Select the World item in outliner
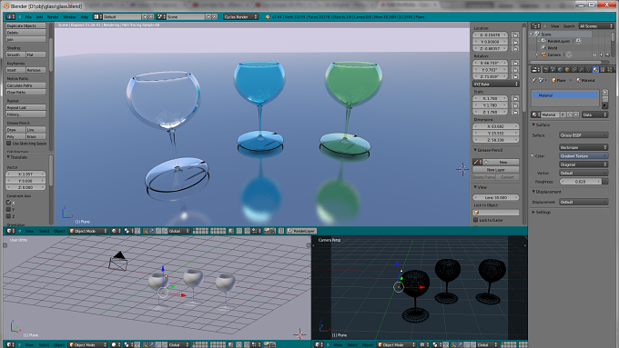 click(553, 48)
